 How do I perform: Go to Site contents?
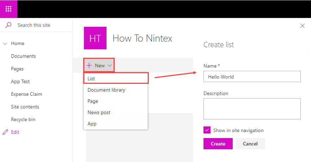pos(25,107)
